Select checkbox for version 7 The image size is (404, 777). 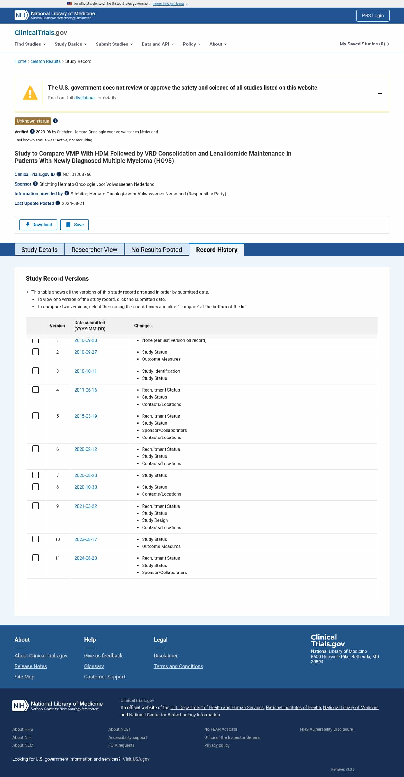point(36,475)
